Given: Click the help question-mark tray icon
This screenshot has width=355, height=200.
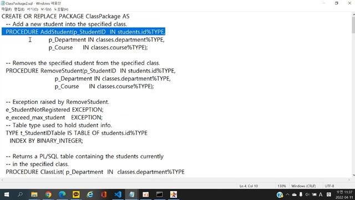Looking at the screenshot, I should 280,194.
